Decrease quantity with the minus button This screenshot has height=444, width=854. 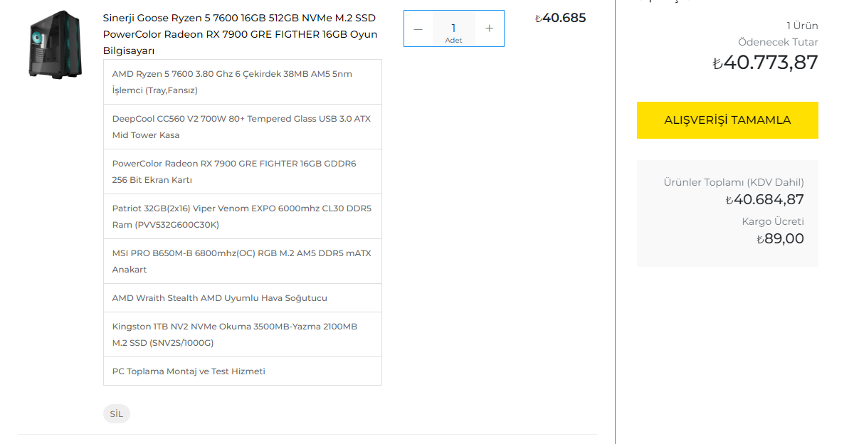click(x=418, y=28)
